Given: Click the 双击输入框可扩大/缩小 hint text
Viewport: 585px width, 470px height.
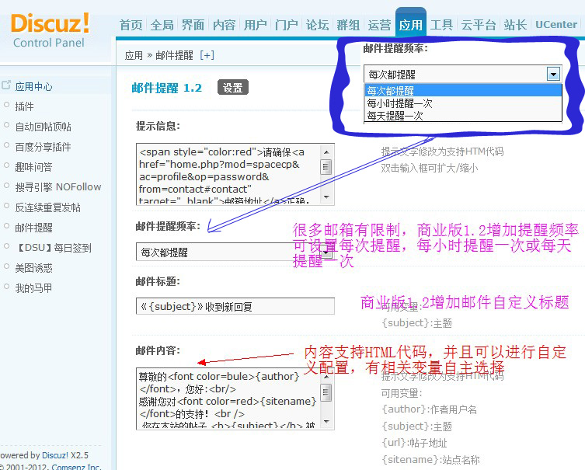Looking at the screenshot, I should (430, 169).
